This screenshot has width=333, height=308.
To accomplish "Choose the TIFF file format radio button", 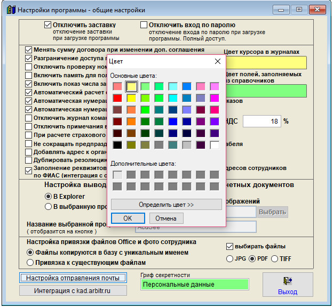I will 275,259.
